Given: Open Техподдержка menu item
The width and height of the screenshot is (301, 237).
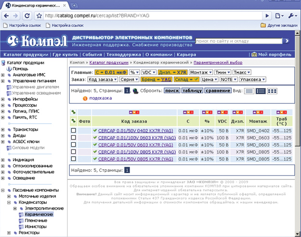Looking at the screenshot, I should pyautogui.click(x=124, y=55).
